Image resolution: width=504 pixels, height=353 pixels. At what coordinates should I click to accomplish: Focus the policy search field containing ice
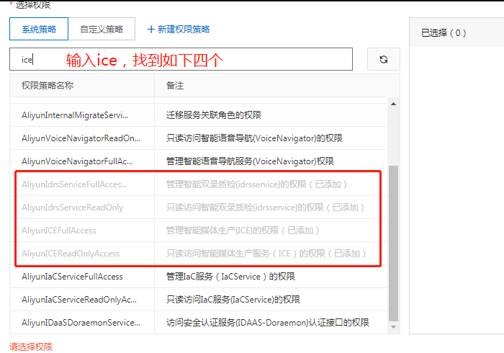181,59
